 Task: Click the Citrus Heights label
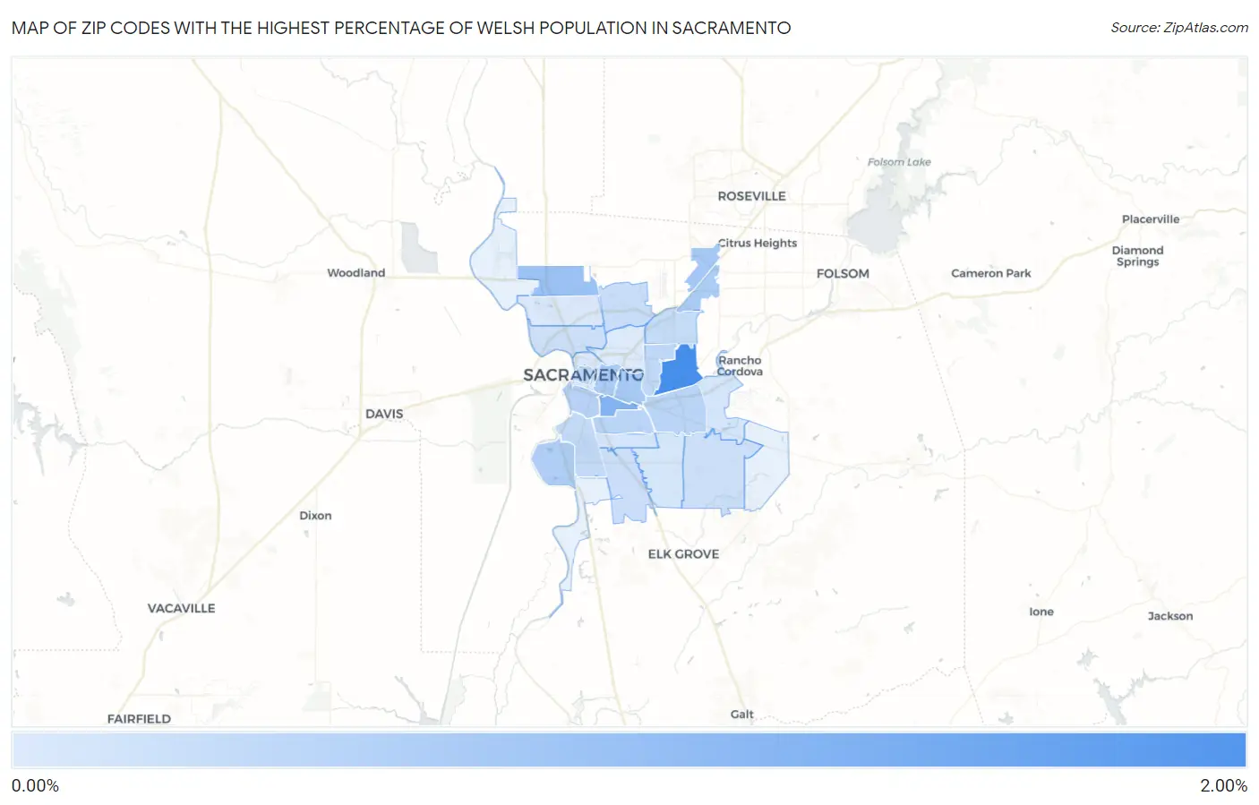click(x=758, y=243)
